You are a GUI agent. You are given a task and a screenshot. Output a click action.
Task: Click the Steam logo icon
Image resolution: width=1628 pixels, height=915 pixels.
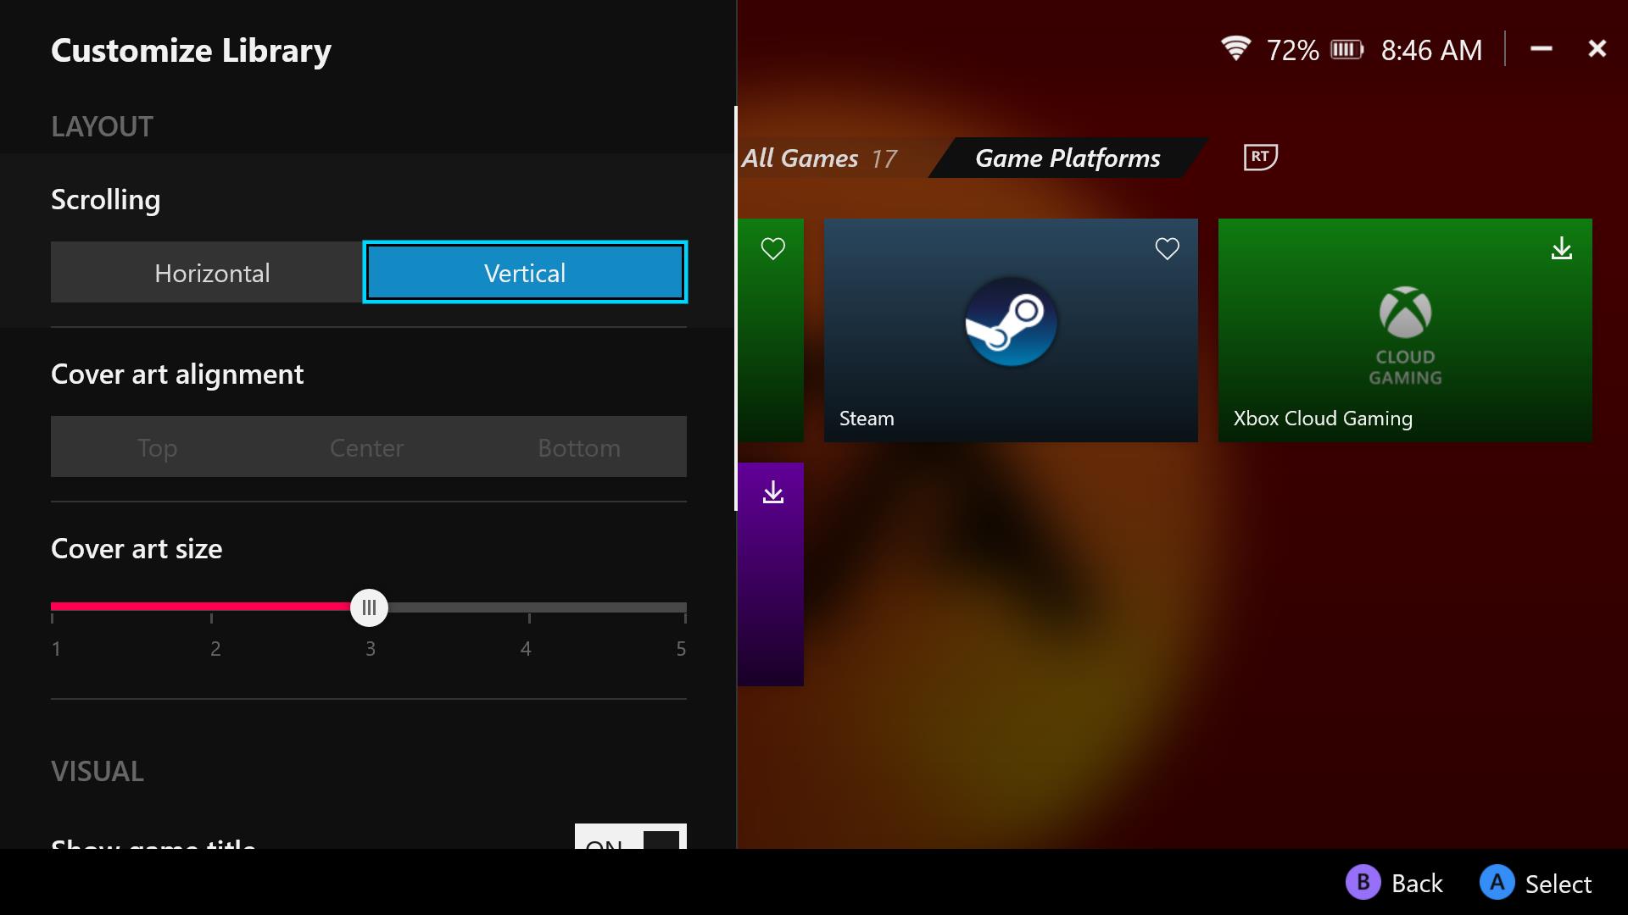(x=1011, y=322)
